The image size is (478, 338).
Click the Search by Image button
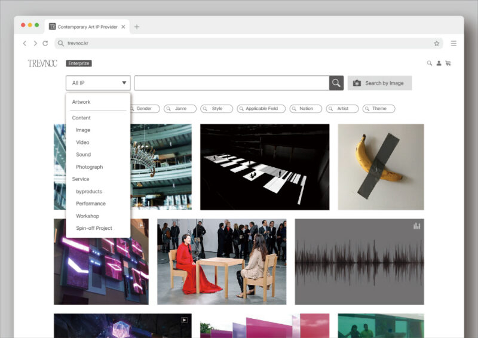(x=379, y=83)
